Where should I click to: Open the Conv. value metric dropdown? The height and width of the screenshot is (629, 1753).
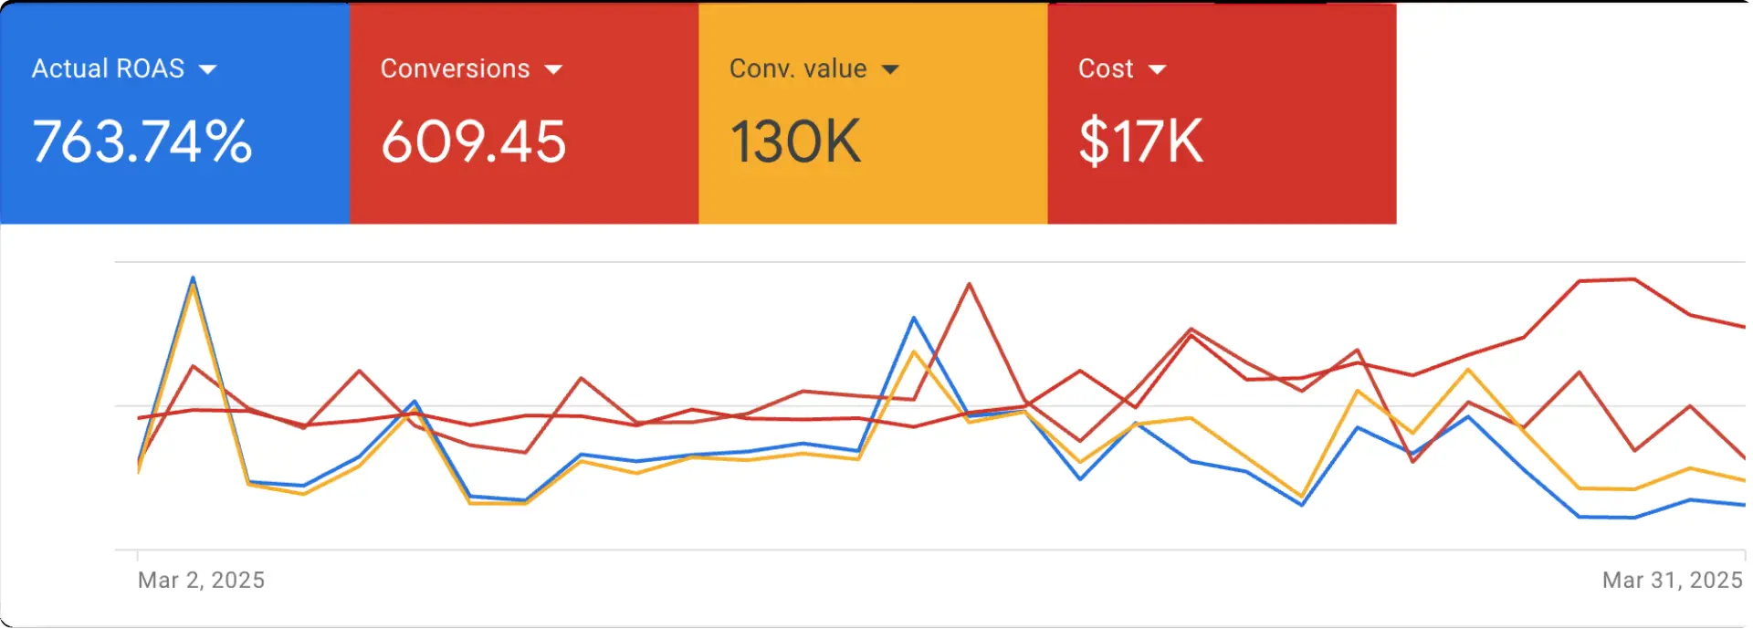pyautogui.click(x=892, y=68)
